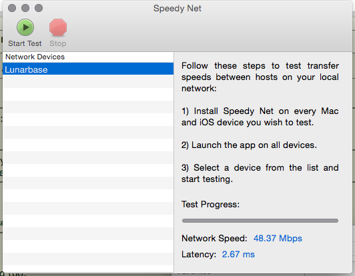This screenshot has width=355, height=276.
Task: Click the 'Select a device from the list' step
Action: click(260, 173)
